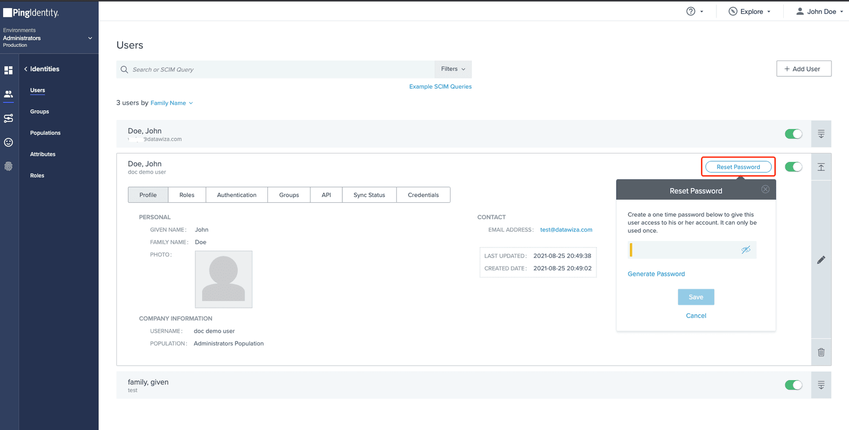Toggle the family, given user switch

tap(793, 385)
